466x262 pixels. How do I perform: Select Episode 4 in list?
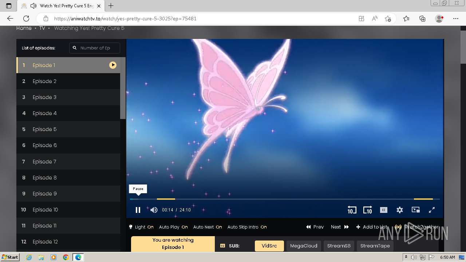coord(68,113)
